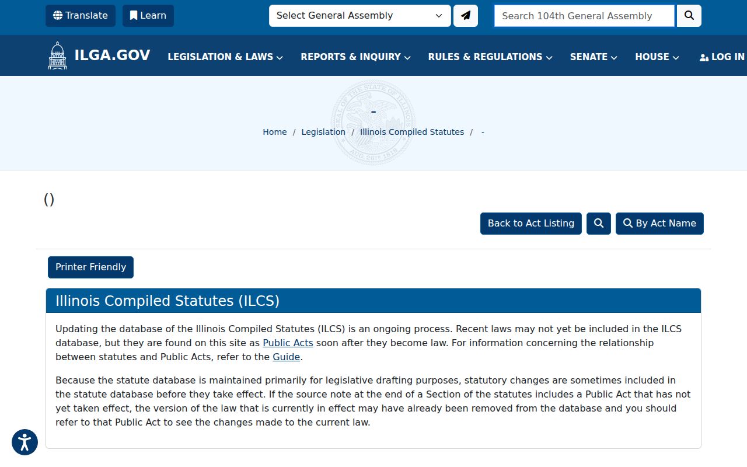Click the ILGA.GOV capitol logo
Viewport: 747px width, 467px height.
pyautogui.click(x=99, y=55)
